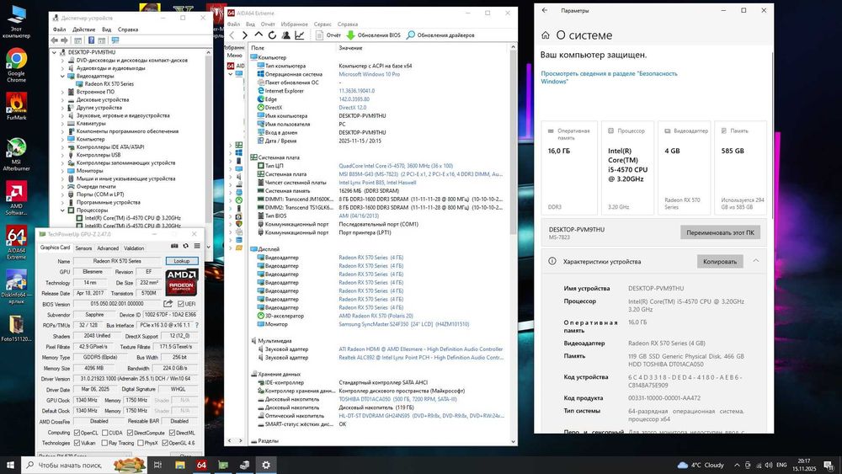The width and height of the screenshot is (842, 474).
Task: Open the AIDA64 'Сервис' menu
Action: (322, 24)
